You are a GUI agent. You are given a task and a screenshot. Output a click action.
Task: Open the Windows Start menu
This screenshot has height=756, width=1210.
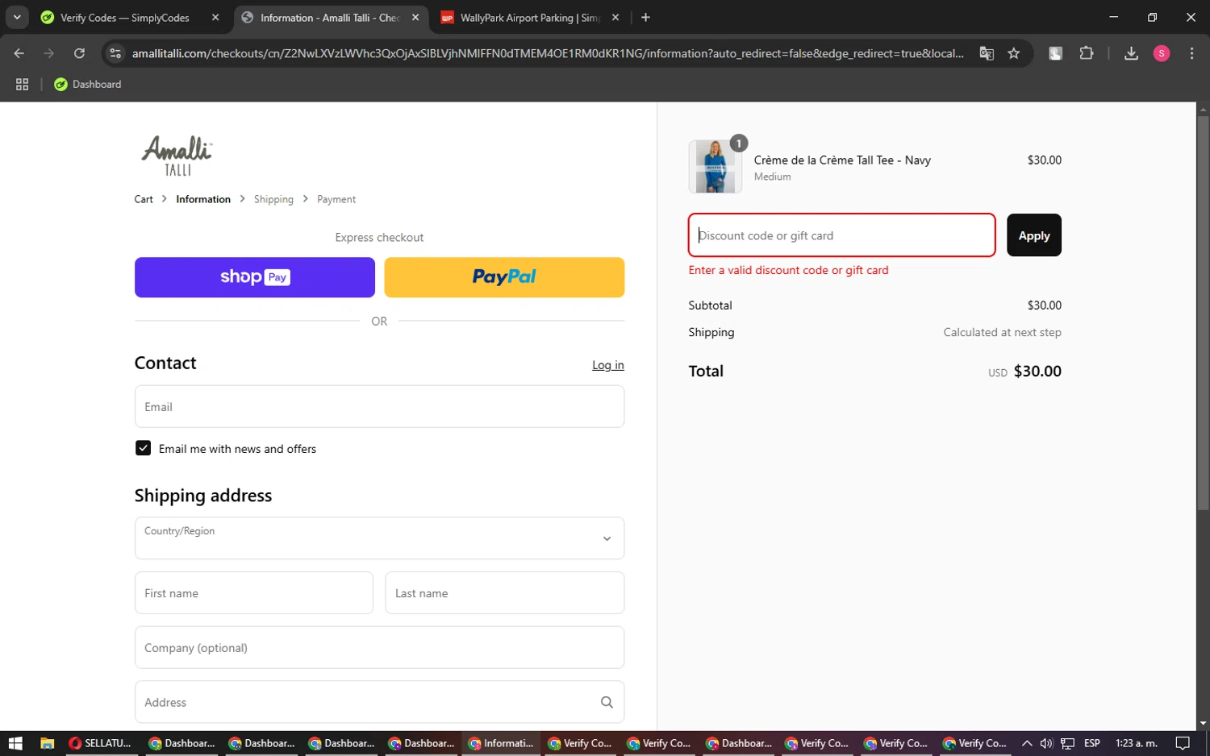point(15,743)
